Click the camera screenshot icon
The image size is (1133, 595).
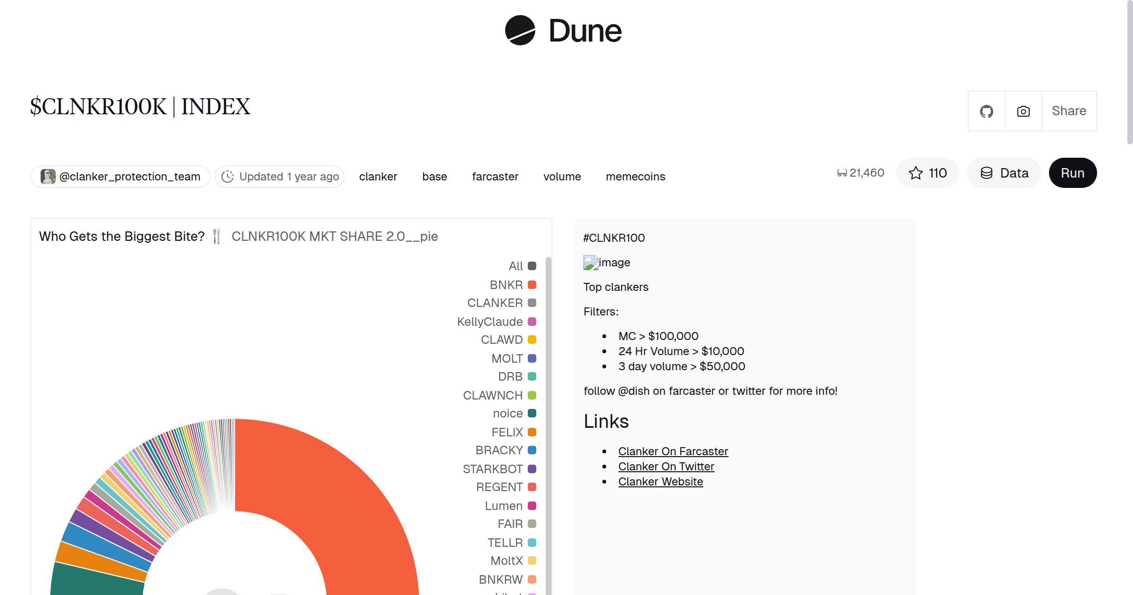coord(1023,111)
